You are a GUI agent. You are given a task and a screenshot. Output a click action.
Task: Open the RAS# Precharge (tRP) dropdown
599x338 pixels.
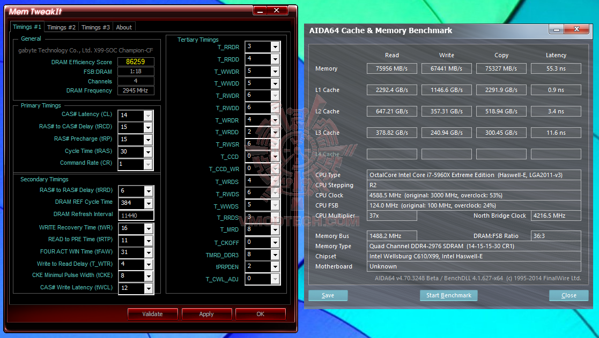coord(148,140)
